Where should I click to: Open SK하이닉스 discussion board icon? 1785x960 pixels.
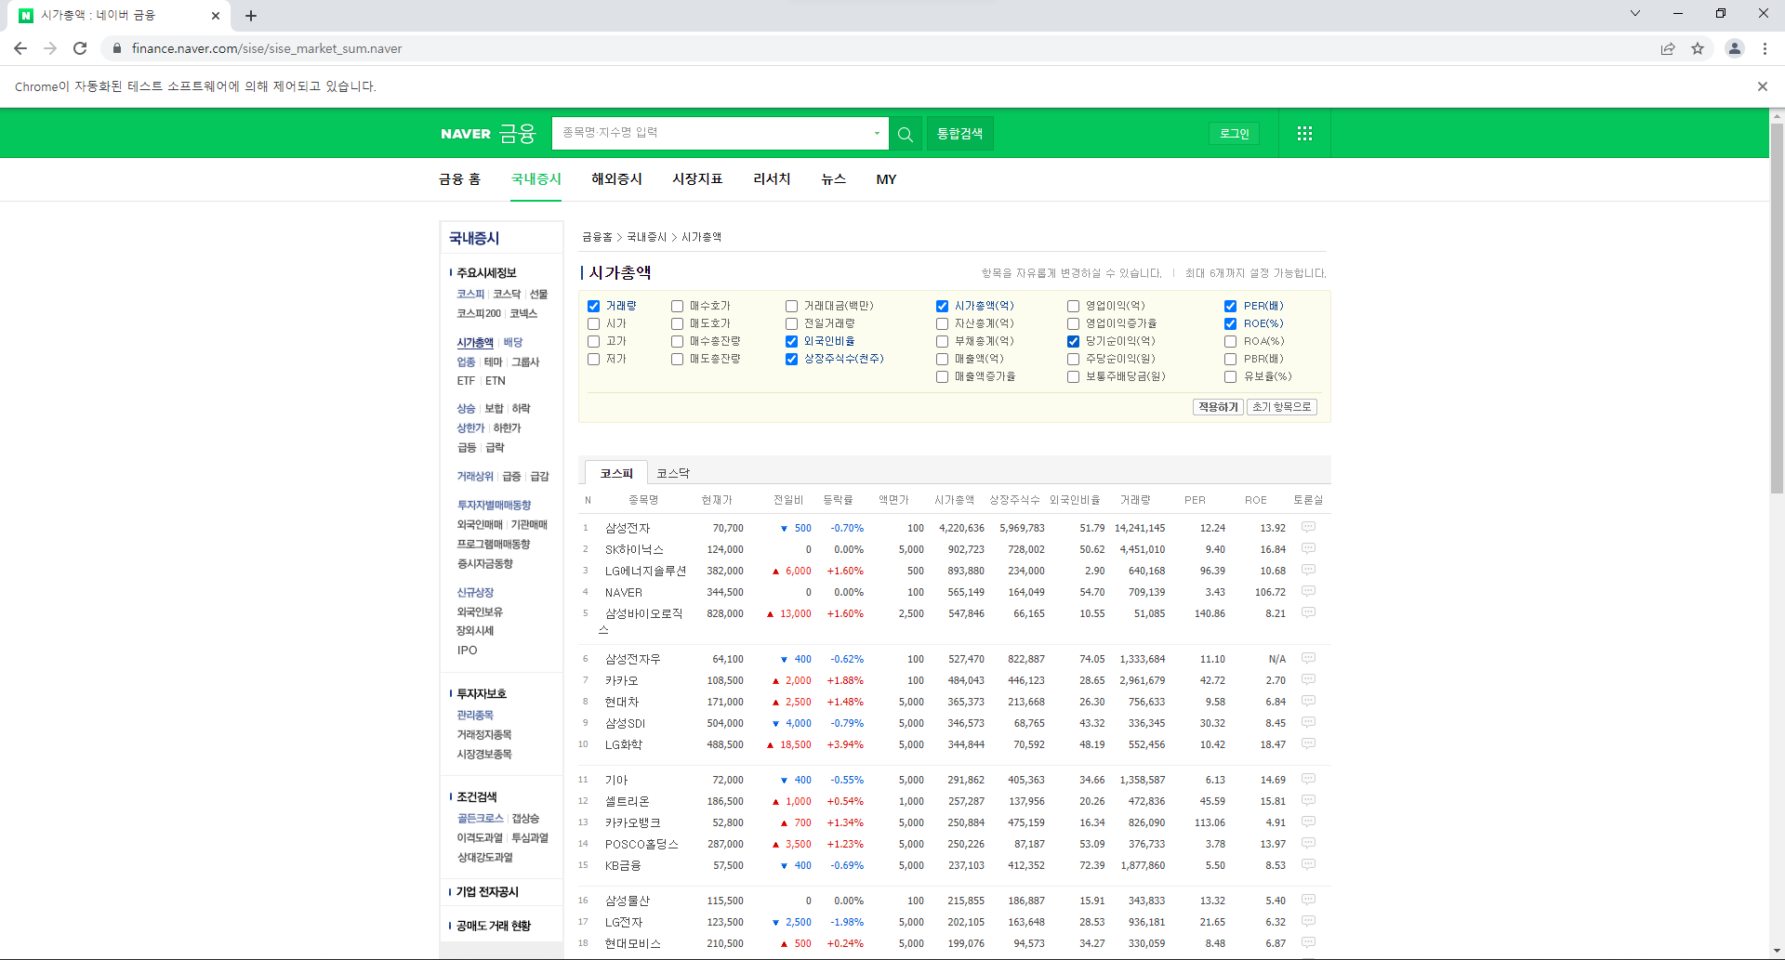point(1308,548)
